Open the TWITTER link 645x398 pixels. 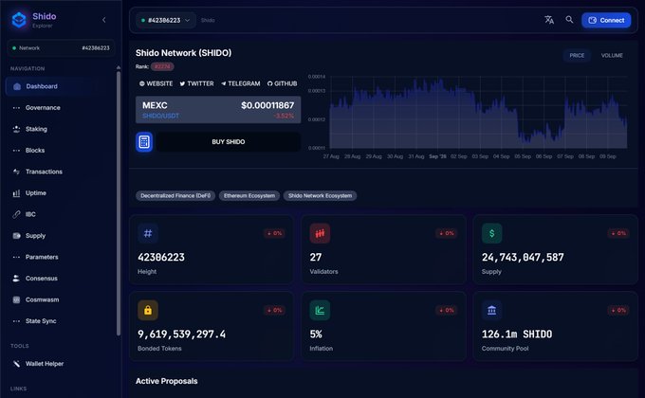(x=196, y=83)
